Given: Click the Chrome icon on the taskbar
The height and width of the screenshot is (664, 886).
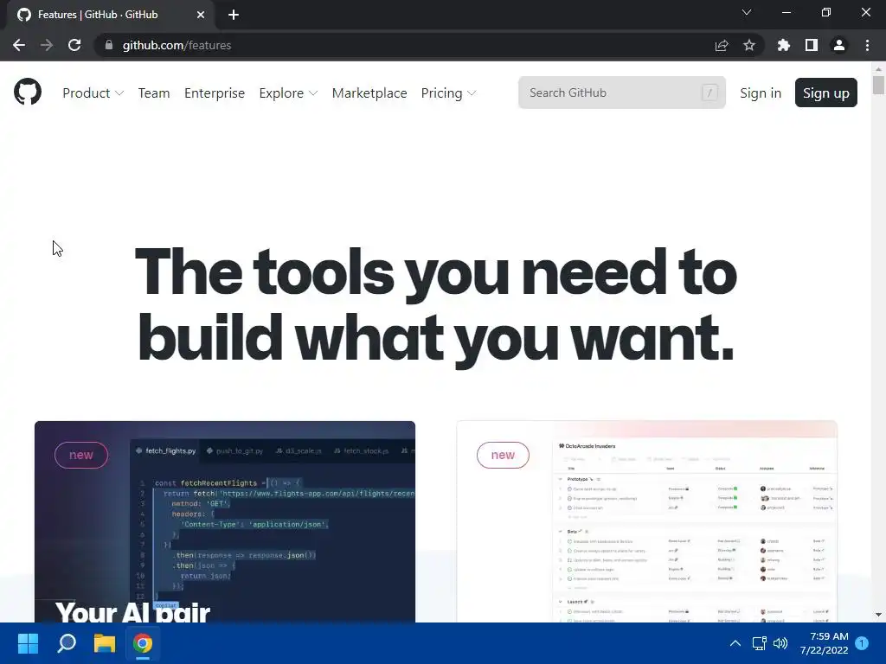Looking at the screenshot, I should pos(143,643).
